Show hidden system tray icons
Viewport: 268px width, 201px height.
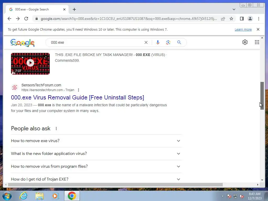[x=222, y=196]
